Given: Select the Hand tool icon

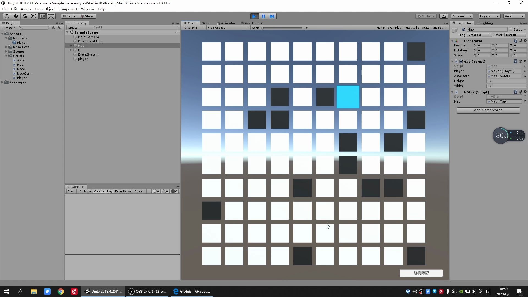Looking at the screenshot, I should 7,16.
